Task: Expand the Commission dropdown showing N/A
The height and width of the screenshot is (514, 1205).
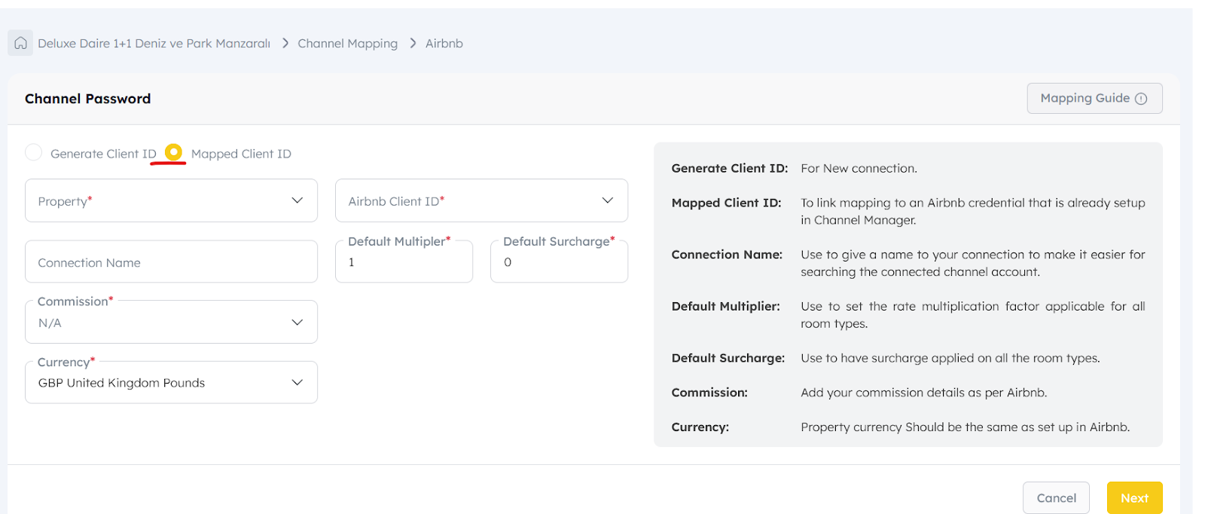Action: 171,322
